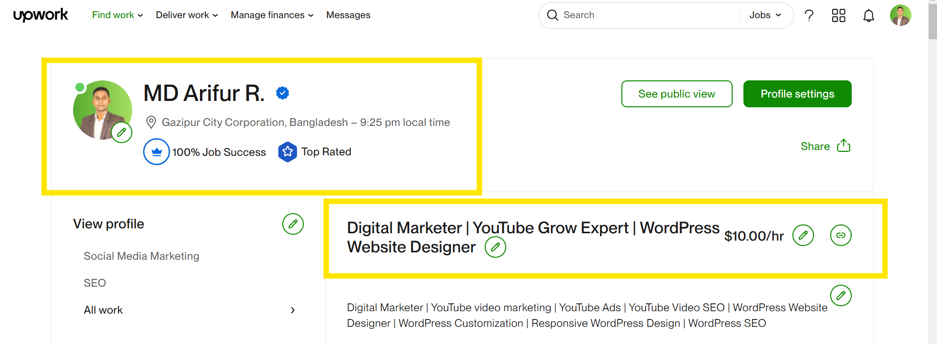This screenshot has height=344, width=937.
Task: Select Social Media Marketing profile
Action: coord(142,256)
